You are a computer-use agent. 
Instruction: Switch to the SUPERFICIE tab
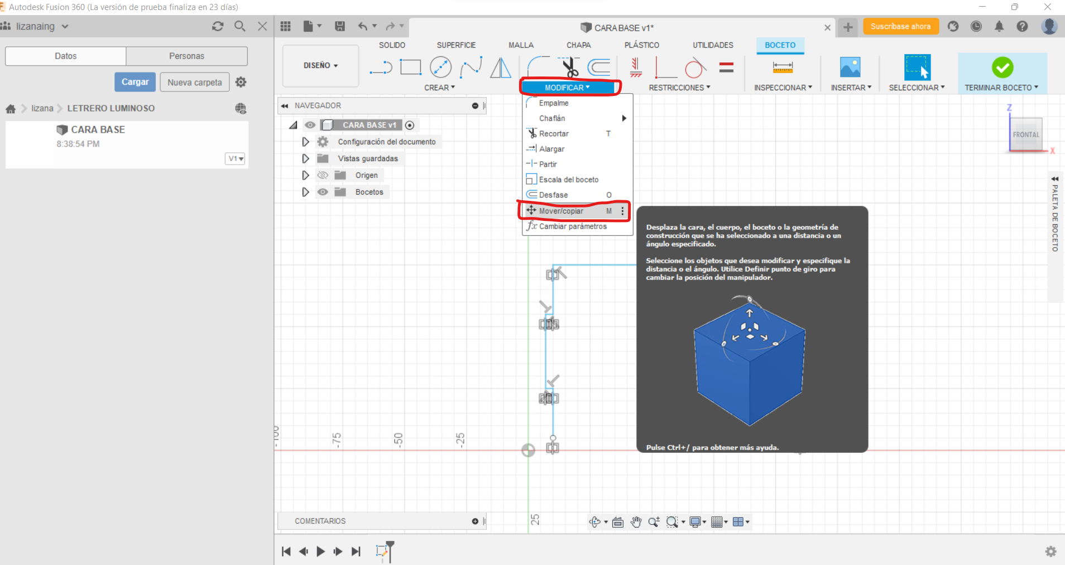click(x=456, y=45)
